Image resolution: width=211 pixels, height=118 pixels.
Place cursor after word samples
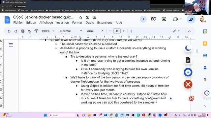point(155,103)
